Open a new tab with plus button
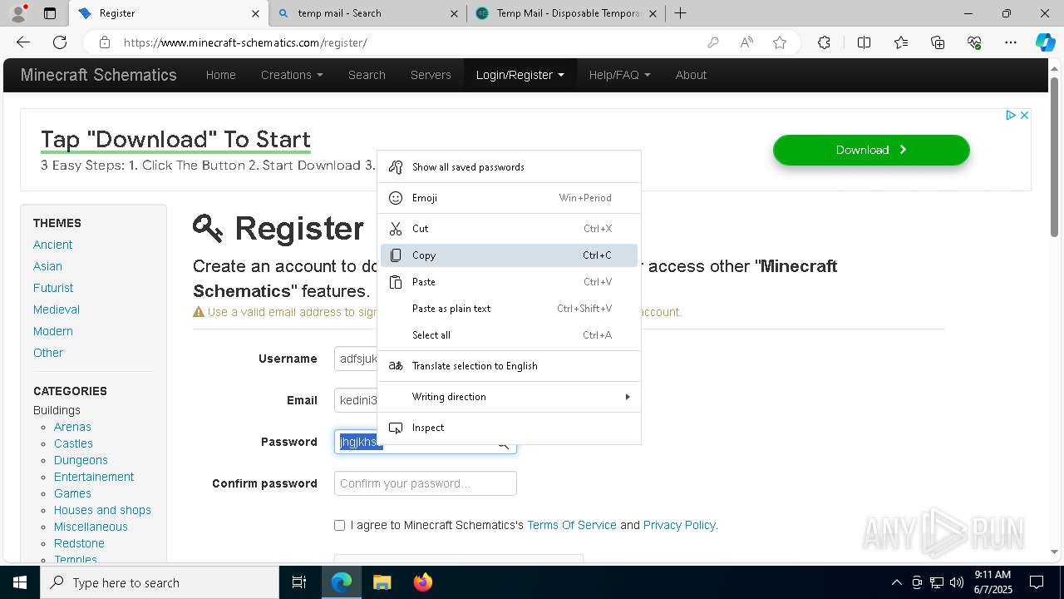Screen dimensions: 1064x599 point(680,13)
